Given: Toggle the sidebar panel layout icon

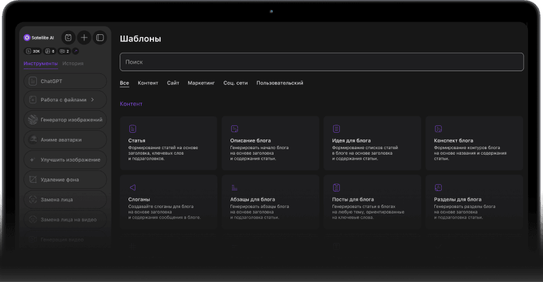Looking at the screenshot, I should pos(100,38).
